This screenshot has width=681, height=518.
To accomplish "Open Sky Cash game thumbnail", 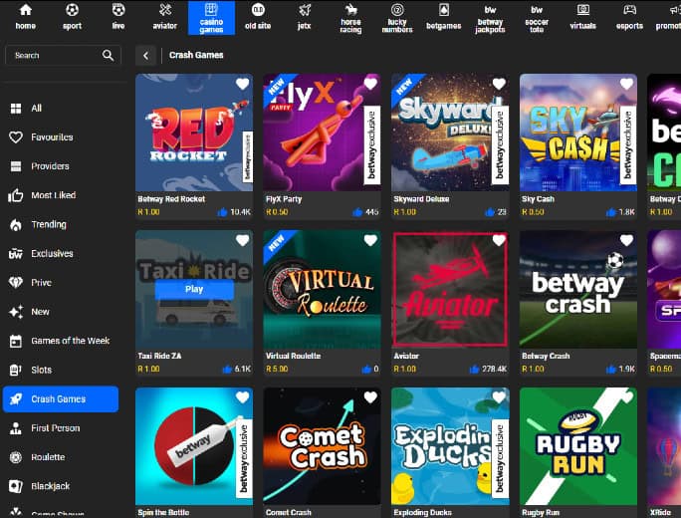I will [578, 132].
